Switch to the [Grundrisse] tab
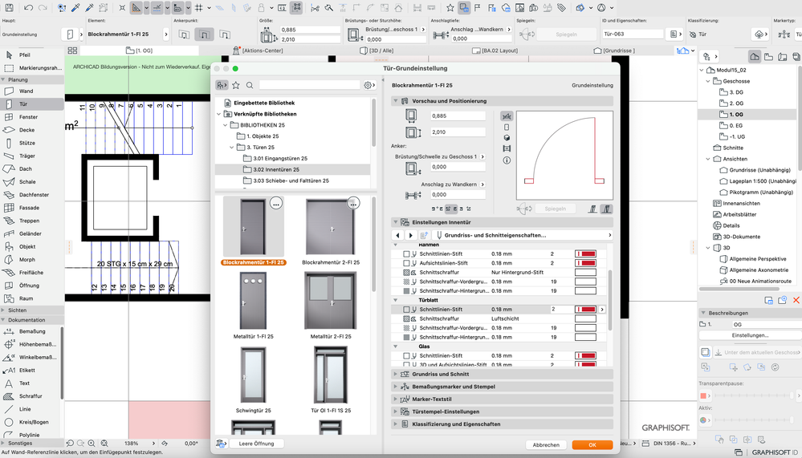802x458 pixels. (614, 51)
